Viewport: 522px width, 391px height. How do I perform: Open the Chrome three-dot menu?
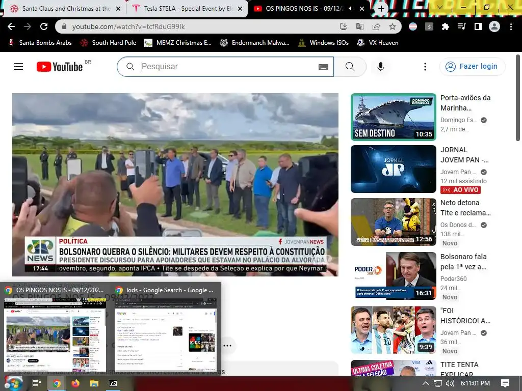coord(511,26)
